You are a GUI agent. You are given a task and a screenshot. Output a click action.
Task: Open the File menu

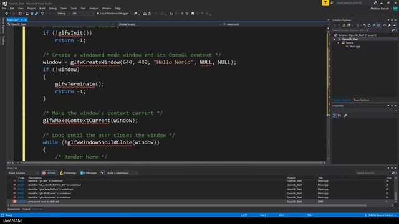4,8
